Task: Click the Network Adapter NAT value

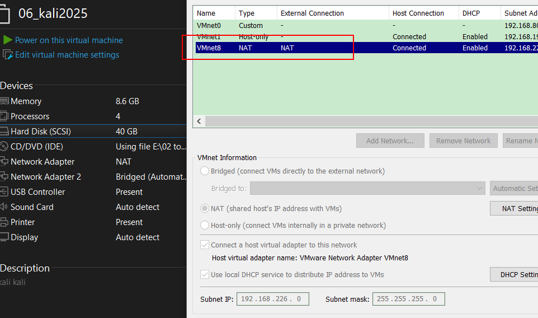Action: pos(124,161)
